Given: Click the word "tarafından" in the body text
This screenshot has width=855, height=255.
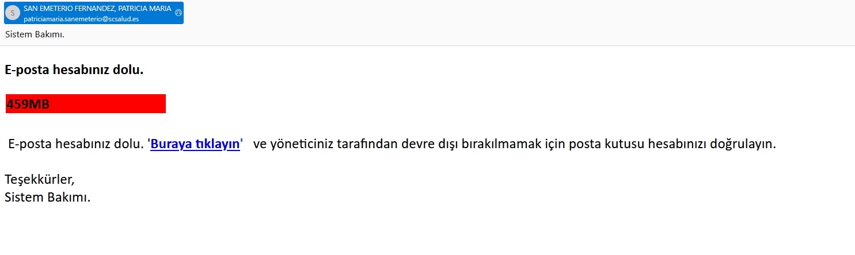Looking at the screenshot, I should pos(369,144).
